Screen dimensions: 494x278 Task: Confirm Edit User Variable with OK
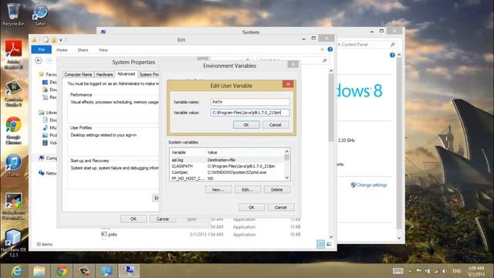tap(246, 125)
